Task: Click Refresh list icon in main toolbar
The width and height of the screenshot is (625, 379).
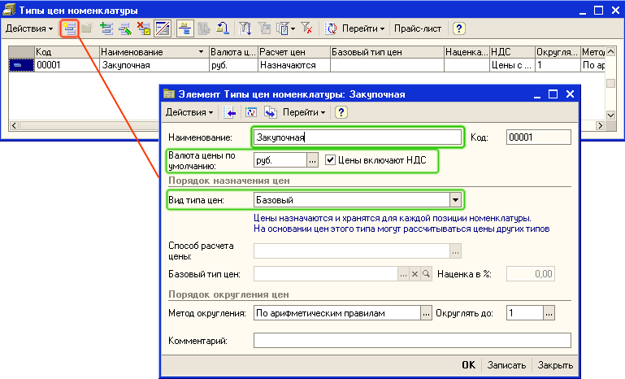Action: (x=330, y=28)
